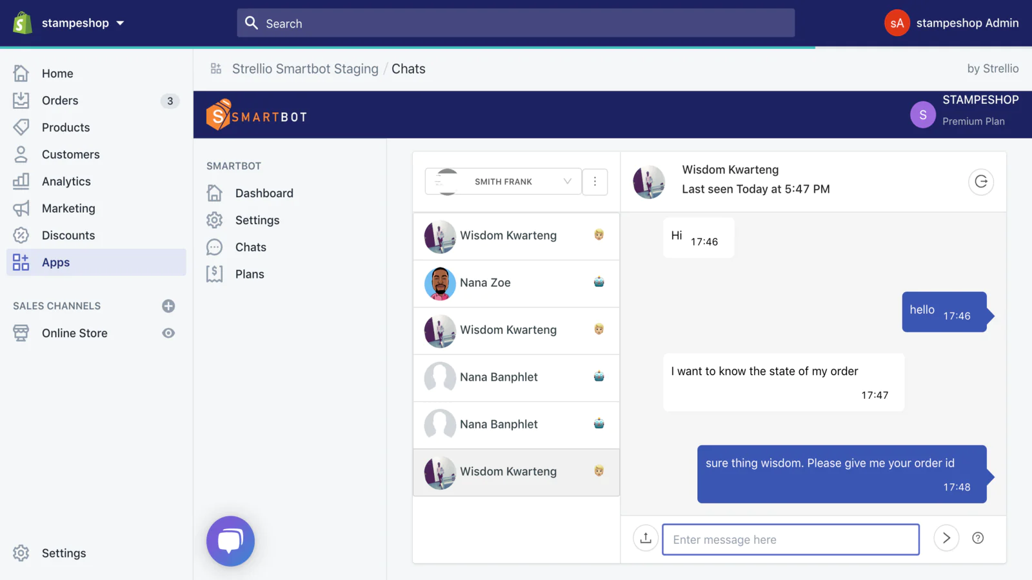Click Strellio Smartbot Staging breadcrumb link

tap(305, 69)
